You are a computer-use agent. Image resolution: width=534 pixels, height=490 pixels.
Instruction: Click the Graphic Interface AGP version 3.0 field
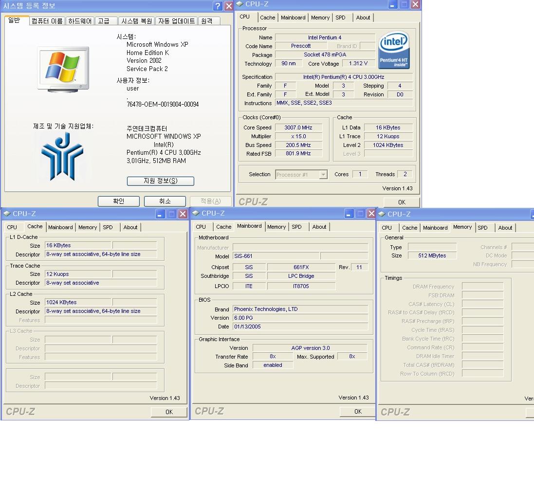pyautogui.click(x=310, y=348)
